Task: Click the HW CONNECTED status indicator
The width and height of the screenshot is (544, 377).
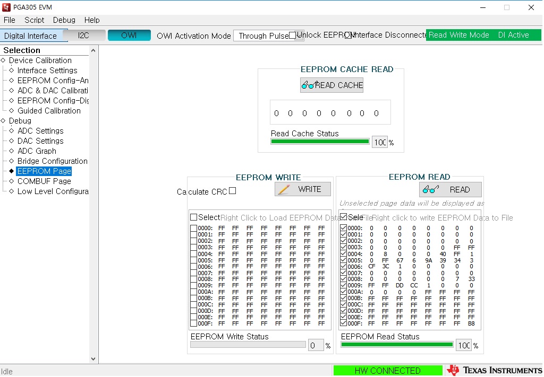Action: pyautogui.click(x=387, y=371)
